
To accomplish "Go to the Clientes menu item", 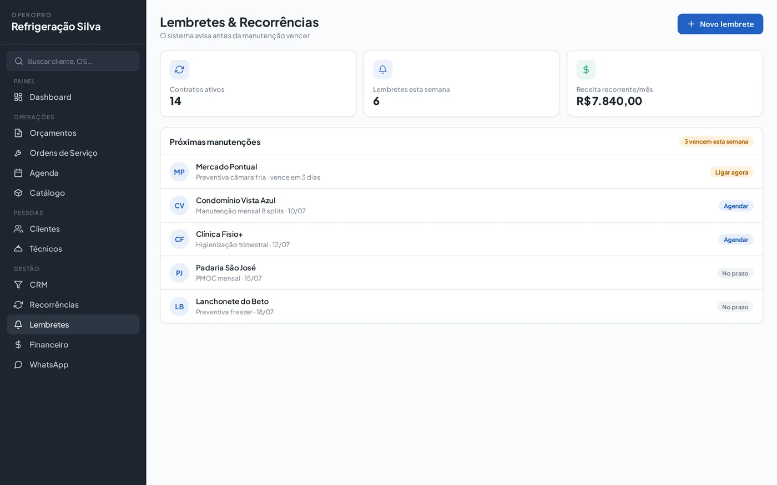I will pyautogui.click(x=73, y=229).
